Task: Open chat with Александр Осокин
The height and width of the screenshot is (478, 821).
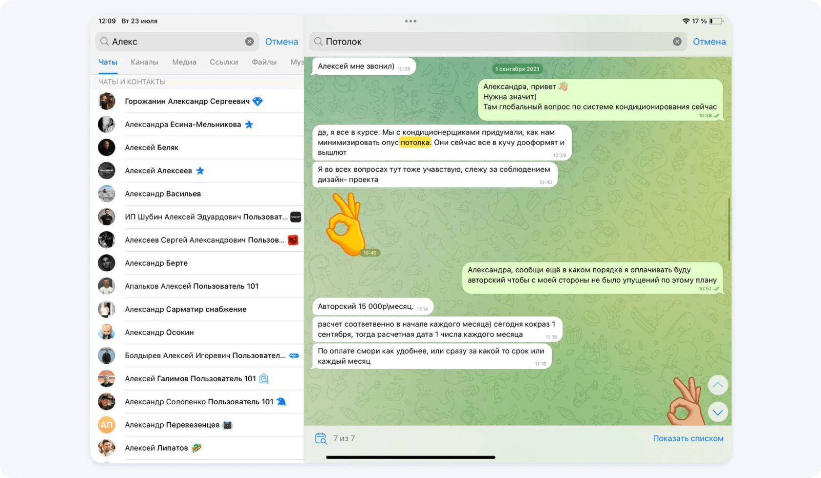Action: (x=159, y=332)
